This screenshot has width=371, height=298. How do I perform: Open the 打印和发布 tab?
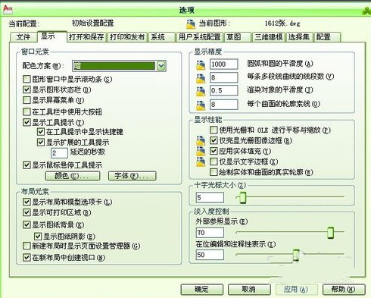point(127,37)
